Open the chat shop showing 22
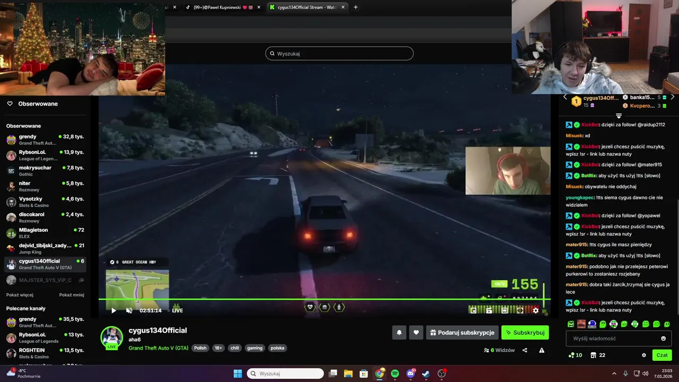The height and width of the screenshot is (382, 679). point(598,355)
